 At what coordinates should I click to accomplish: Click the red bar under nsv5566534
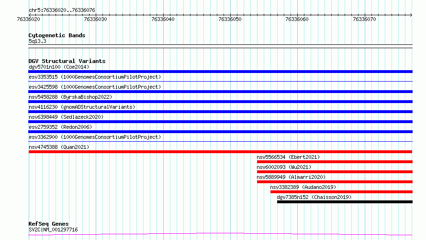[335, 162]
